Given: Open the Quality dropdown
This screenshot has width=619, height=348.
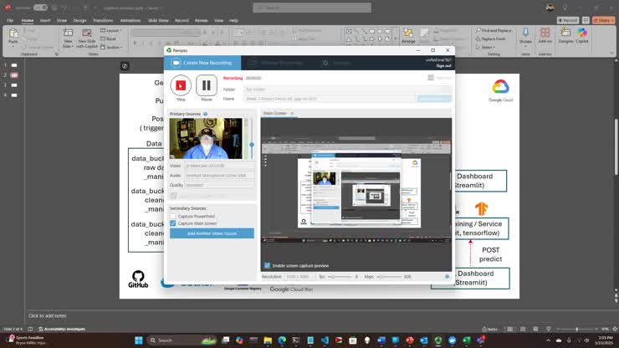Looking at the screenshot, I should pyautogui.click(x=219, y=185).
